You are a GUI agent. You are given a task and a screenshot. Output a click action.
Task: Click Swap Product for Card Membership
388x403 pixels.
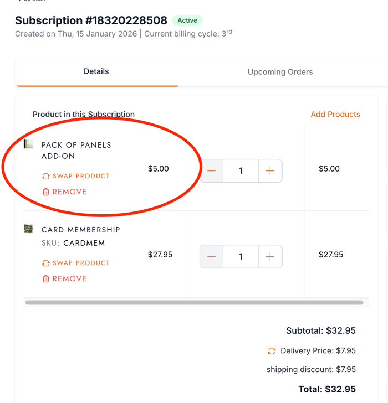point(81,263)
